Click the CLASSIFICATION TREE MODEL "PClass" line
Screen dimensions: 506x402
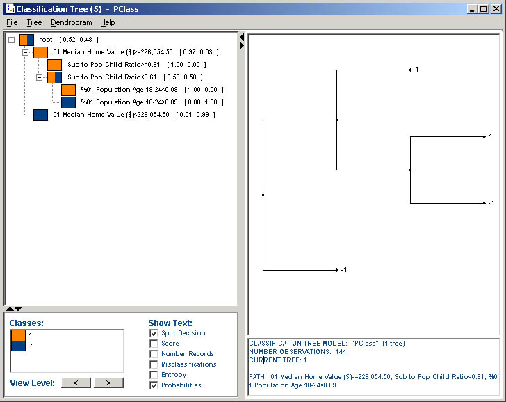pyautogui.click(x=327, y=344)
